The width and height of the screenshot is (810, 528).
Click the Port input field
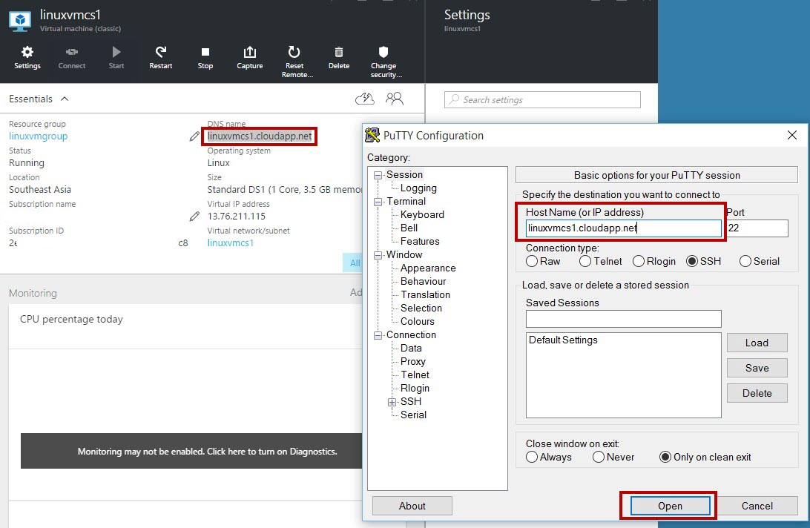[757, 228]
